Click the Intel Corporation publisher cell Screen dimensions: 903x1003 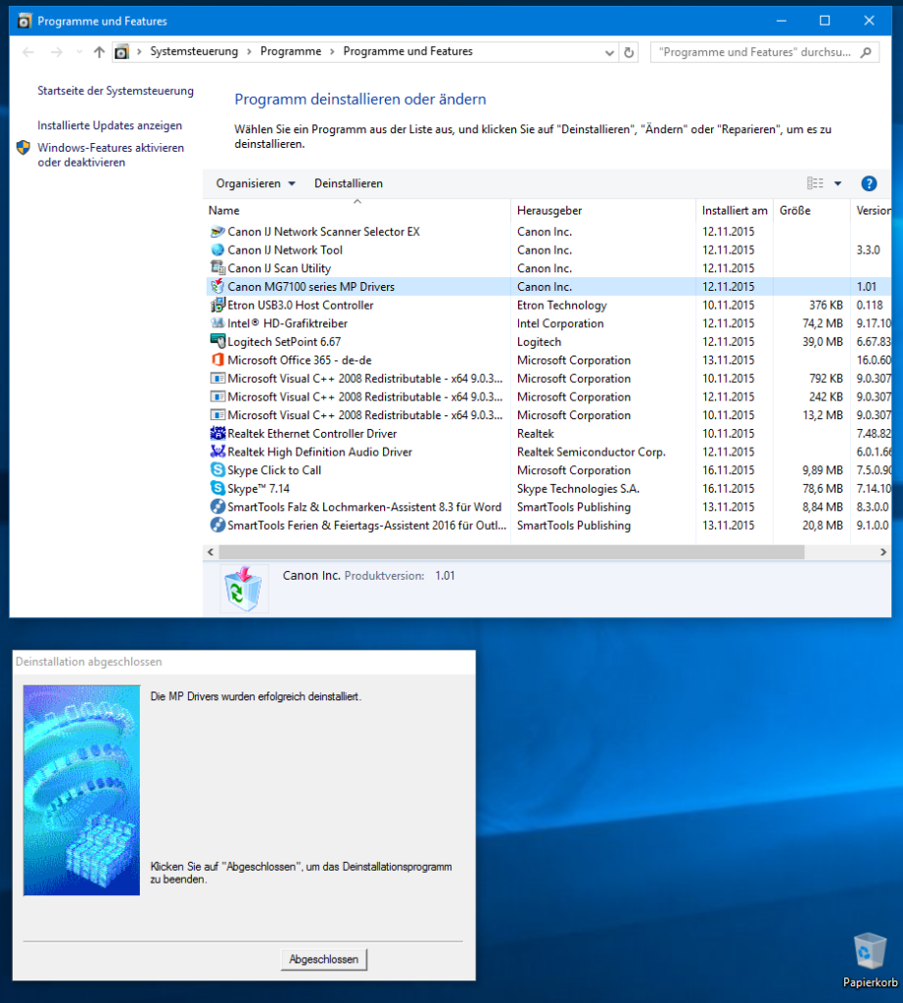(560, 323)
